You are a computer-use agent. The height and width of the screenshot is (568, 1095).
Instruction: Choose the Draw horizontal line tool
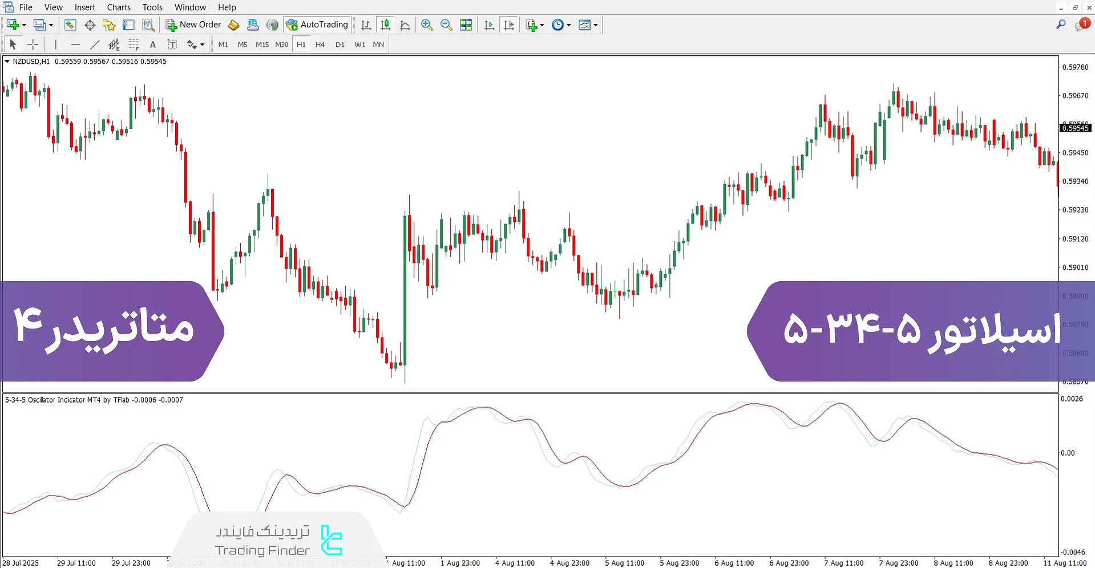[75, 44]
